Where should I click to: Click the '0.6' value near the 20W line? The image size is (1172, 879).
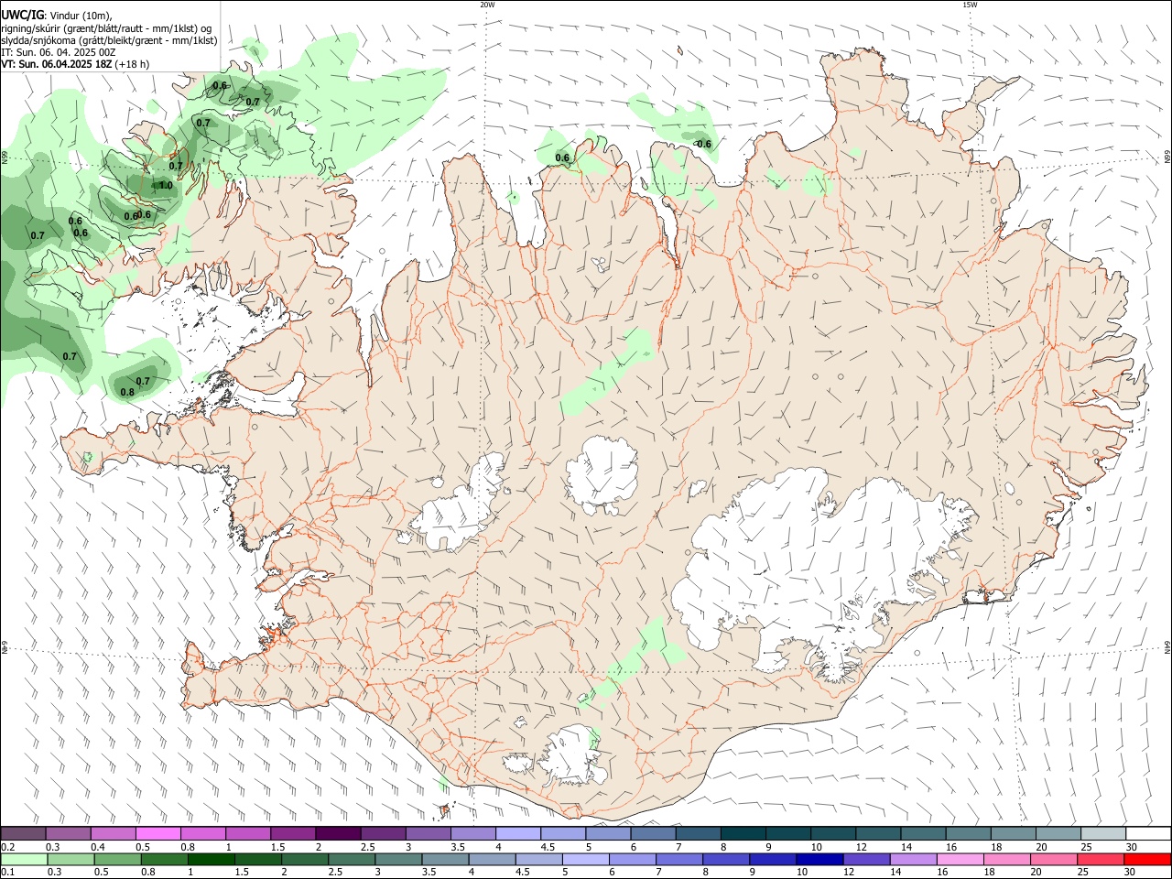pos(562,157)
